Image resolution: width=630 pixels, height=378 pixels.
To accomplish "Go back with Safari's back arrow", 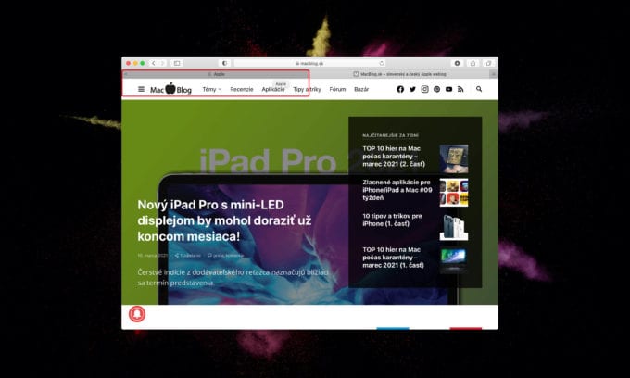I will point(153,64).
